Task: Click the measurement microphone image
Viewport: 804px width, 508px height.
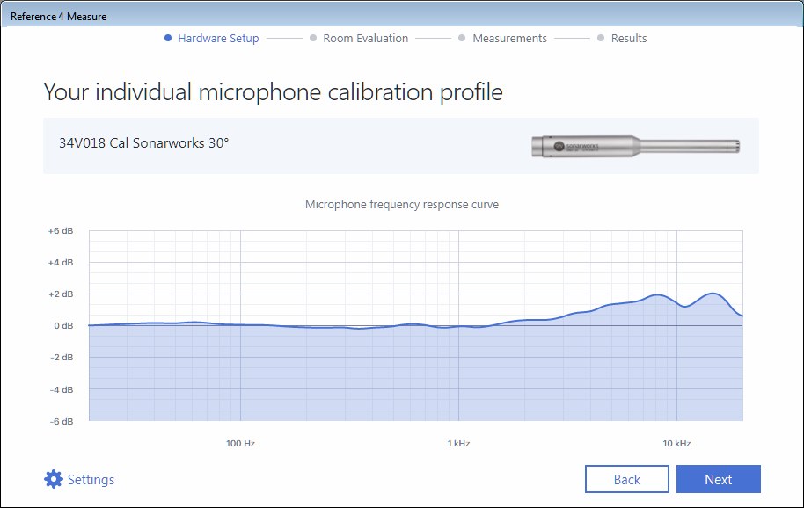Action: 637,146
